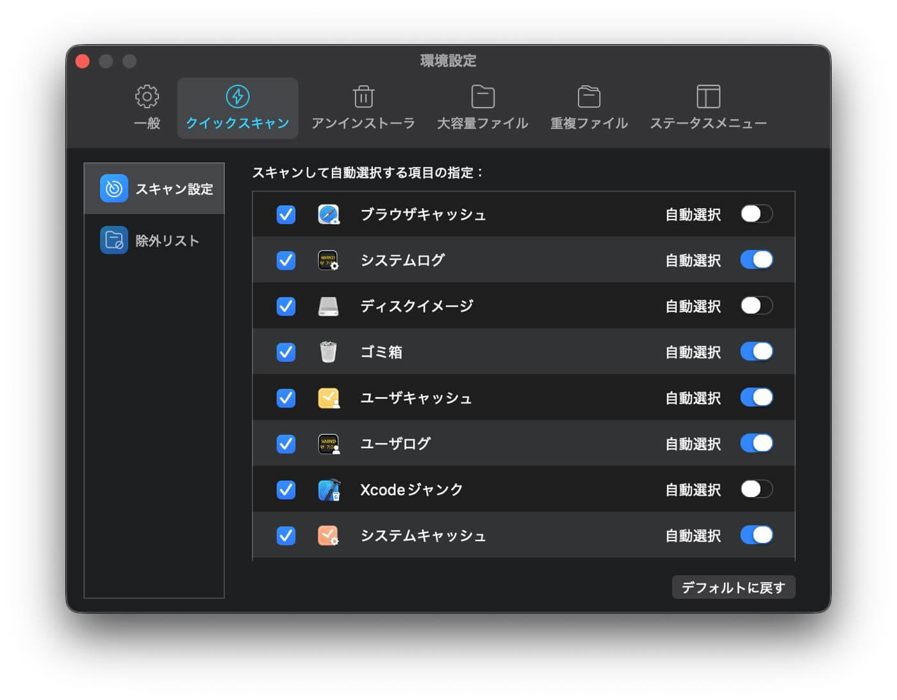
Task: Click the デフォルトに戻す button
Action: (x=733, y=587)
